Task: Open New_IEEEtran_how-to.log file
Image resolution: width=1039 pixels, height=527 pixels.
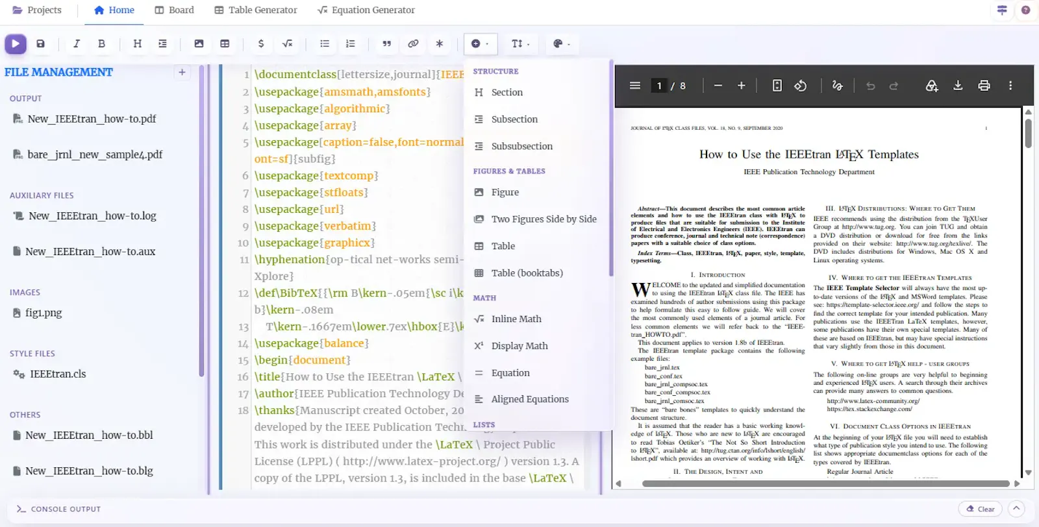Action: pyautogui.click(x=84, y=215)
